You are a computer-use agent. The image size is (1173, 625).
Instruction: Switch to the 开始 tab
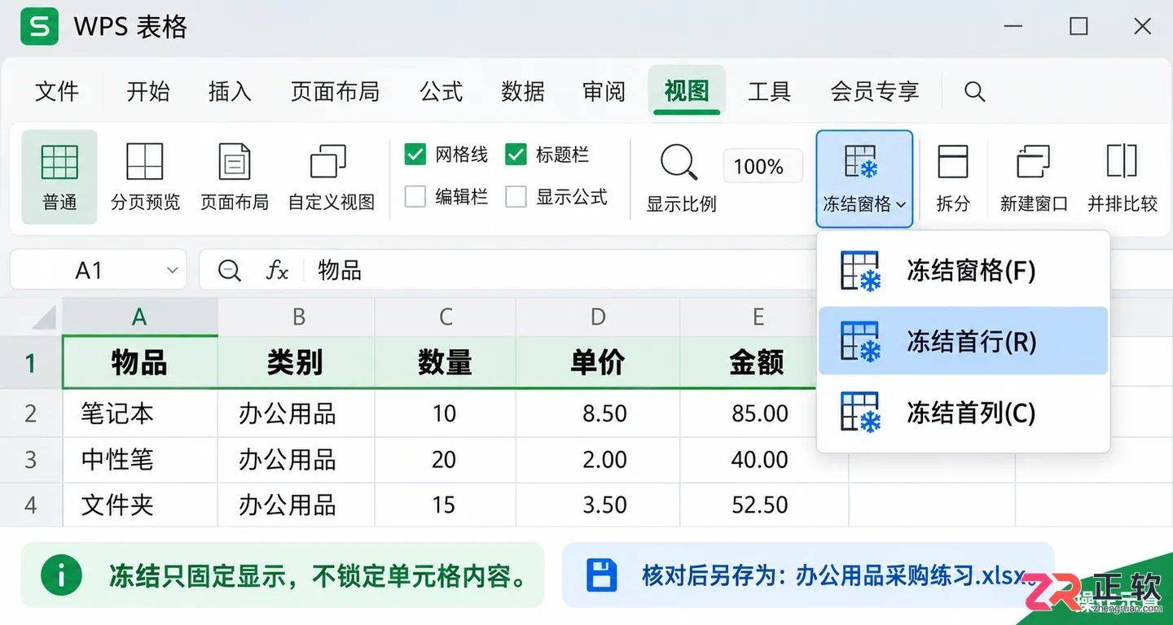(148, 91)
